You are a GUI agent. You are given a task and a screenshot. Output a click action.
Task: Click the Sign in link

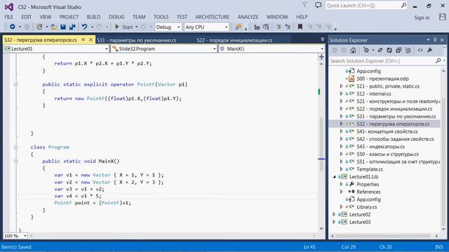(x=422, y=17)
